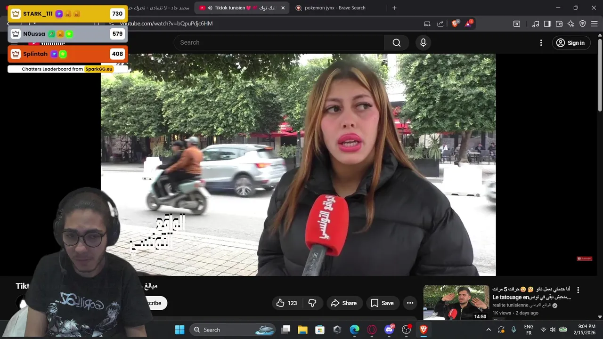
Task: Focus the YouTube Search input field
Action: tap(279, 43)
